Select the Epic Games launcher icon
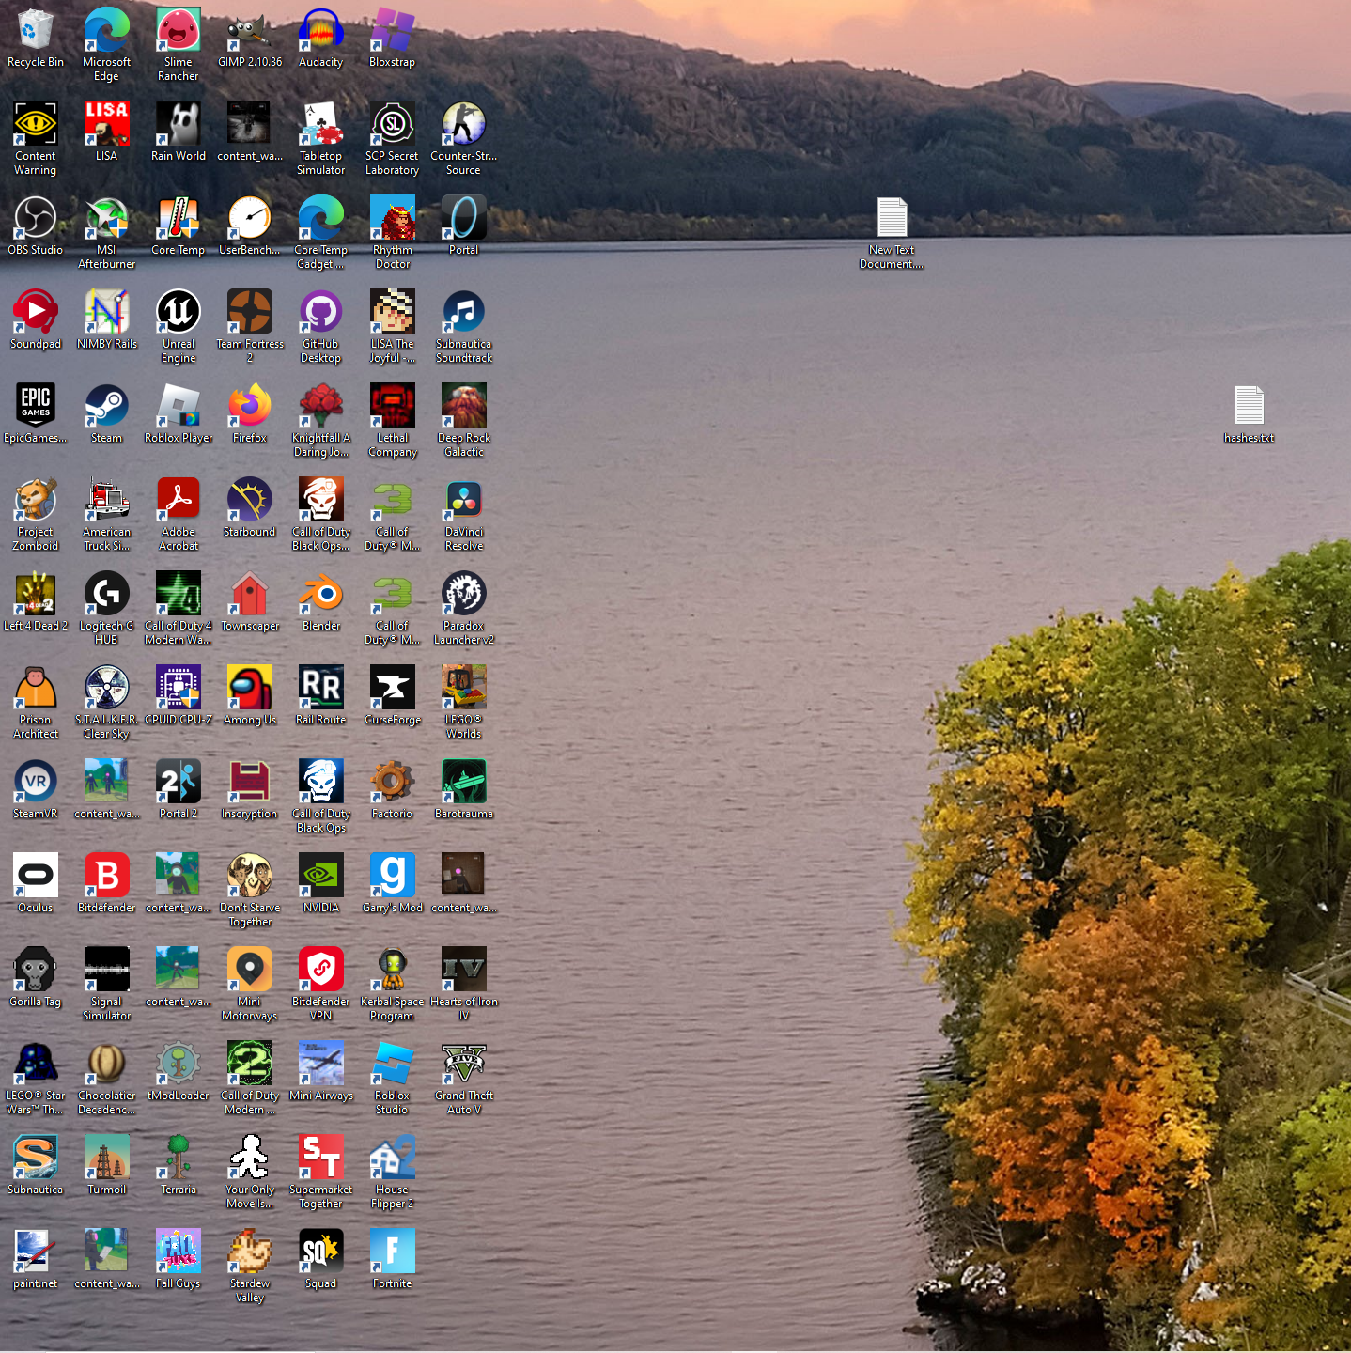The height and width of the screenshot is (1353, 1351). pos(36,406)
